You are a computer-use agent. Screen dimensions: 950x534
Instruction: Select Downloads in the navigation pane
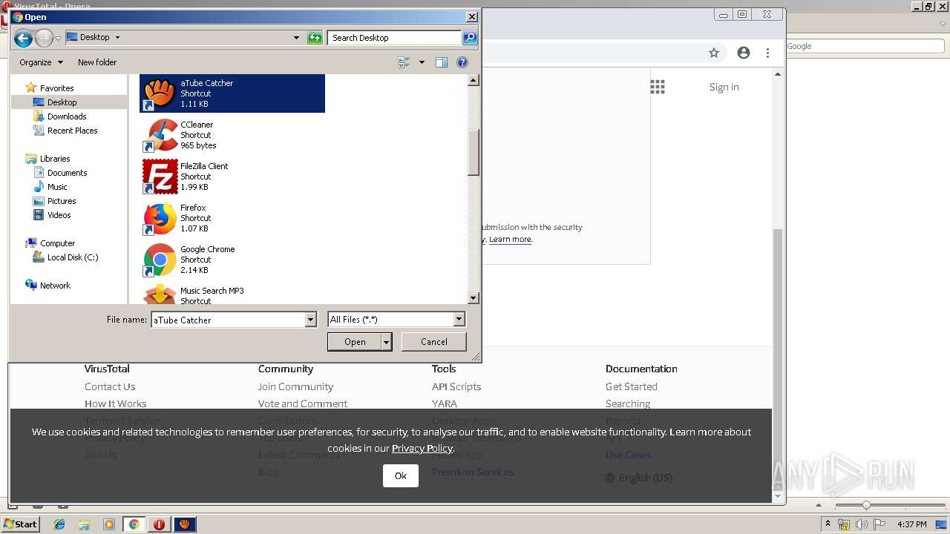67,116
